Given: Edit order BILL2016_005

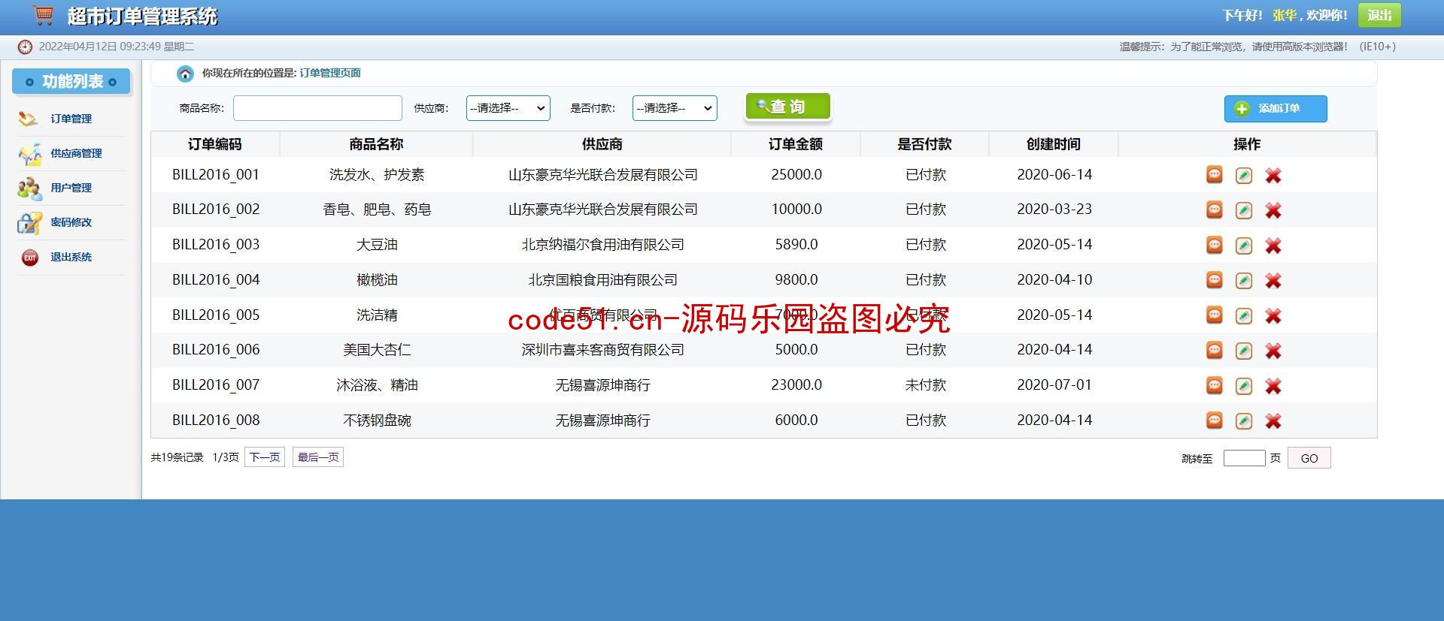Looking at the screenshot, I should [1244, 316].
